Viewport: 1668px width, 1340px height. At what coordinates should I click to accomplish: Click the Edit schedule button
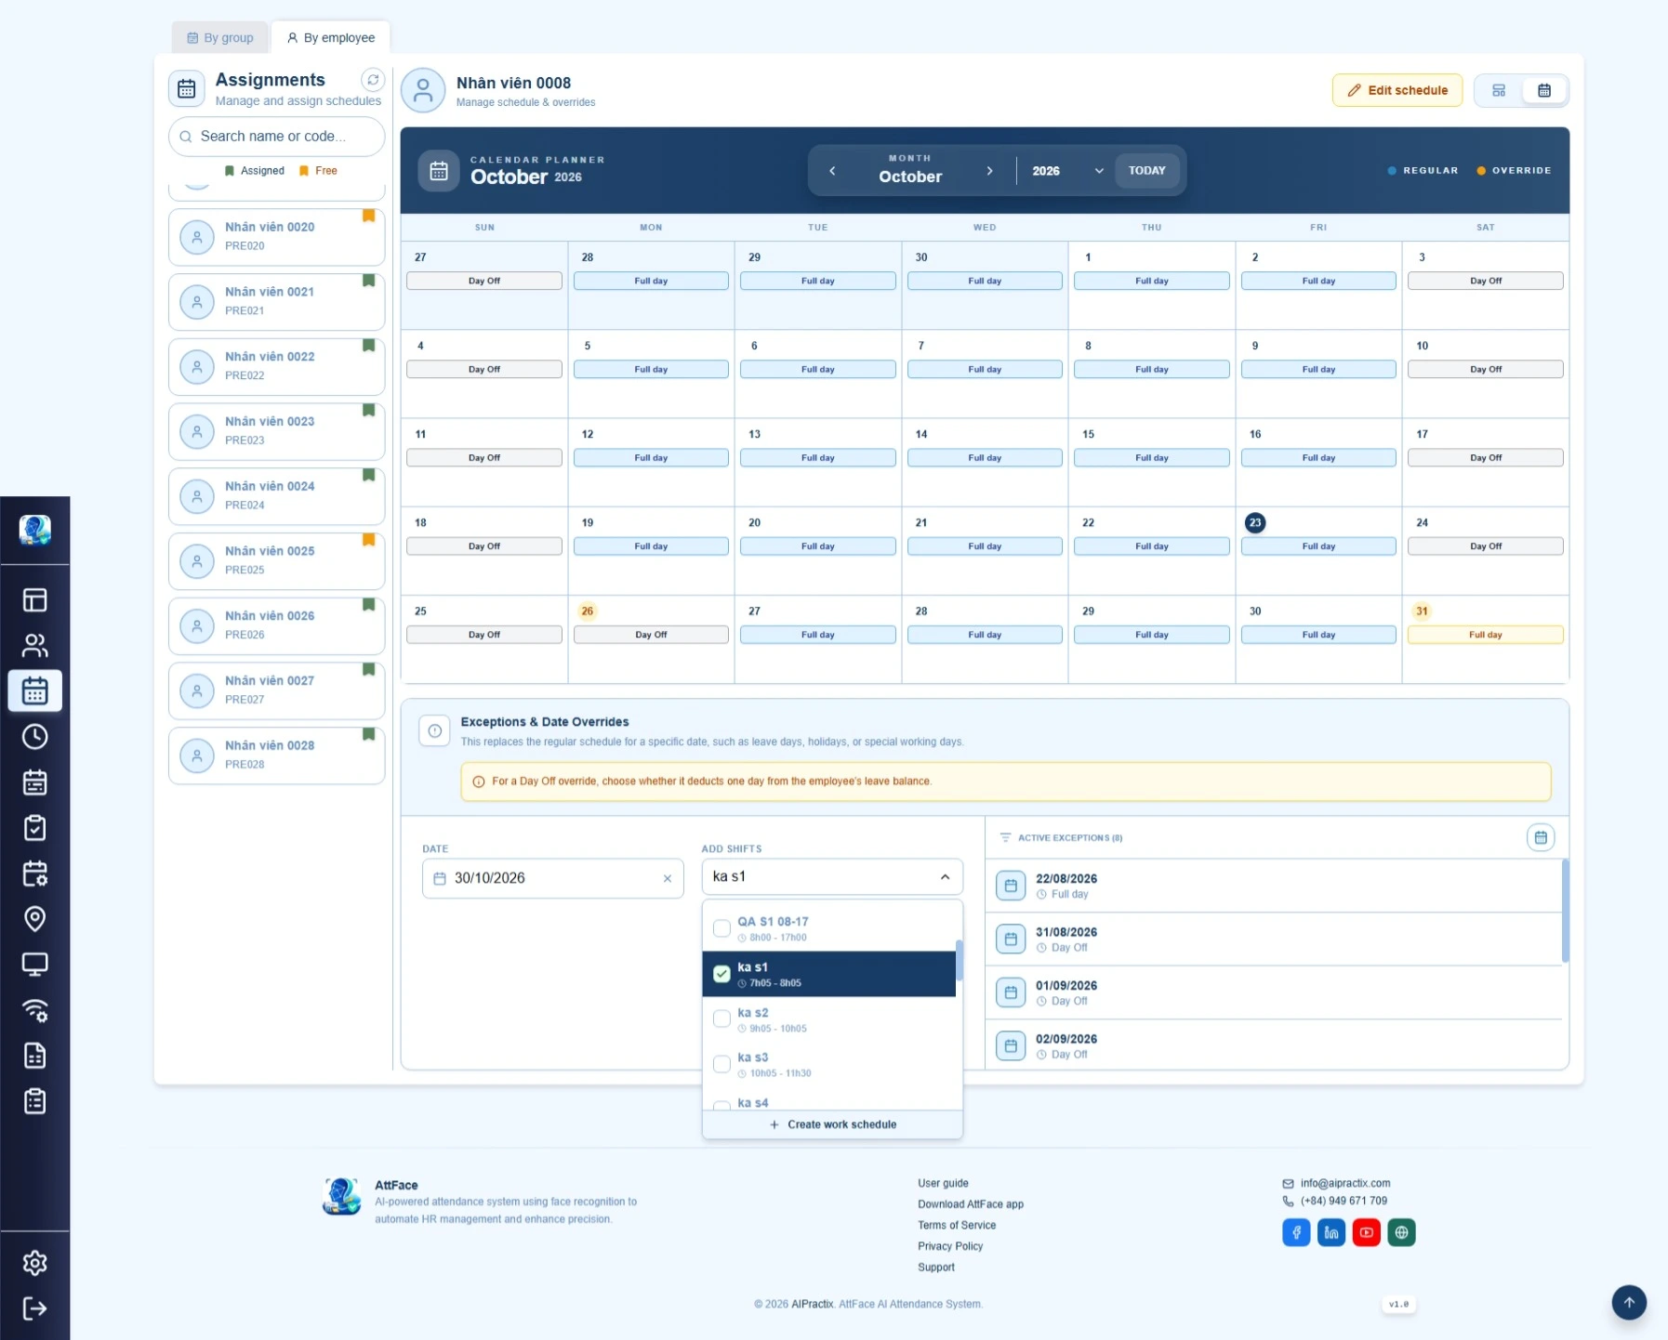click(1397, 90)
